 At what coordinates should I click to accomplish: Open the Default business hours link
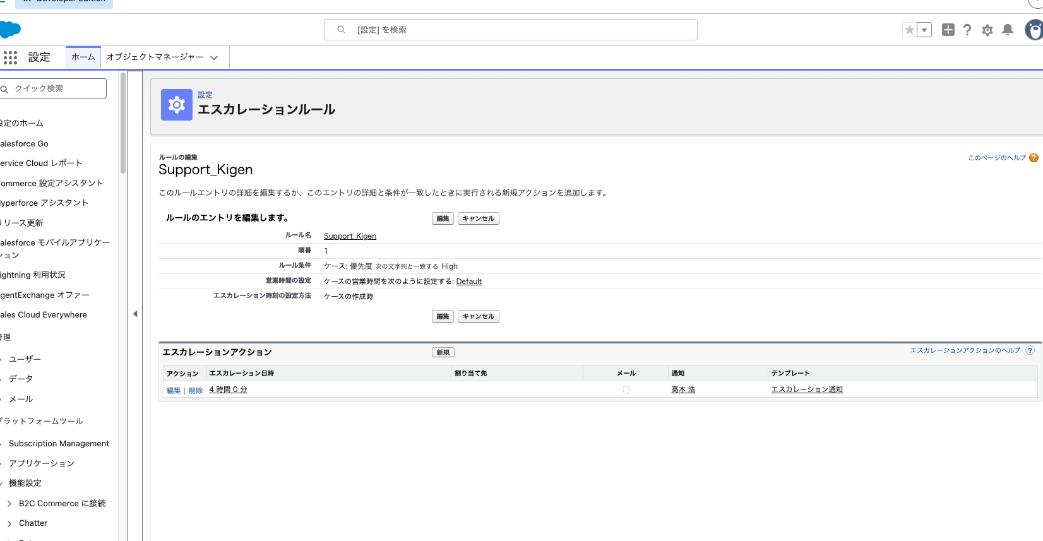[x=469, y=282]
